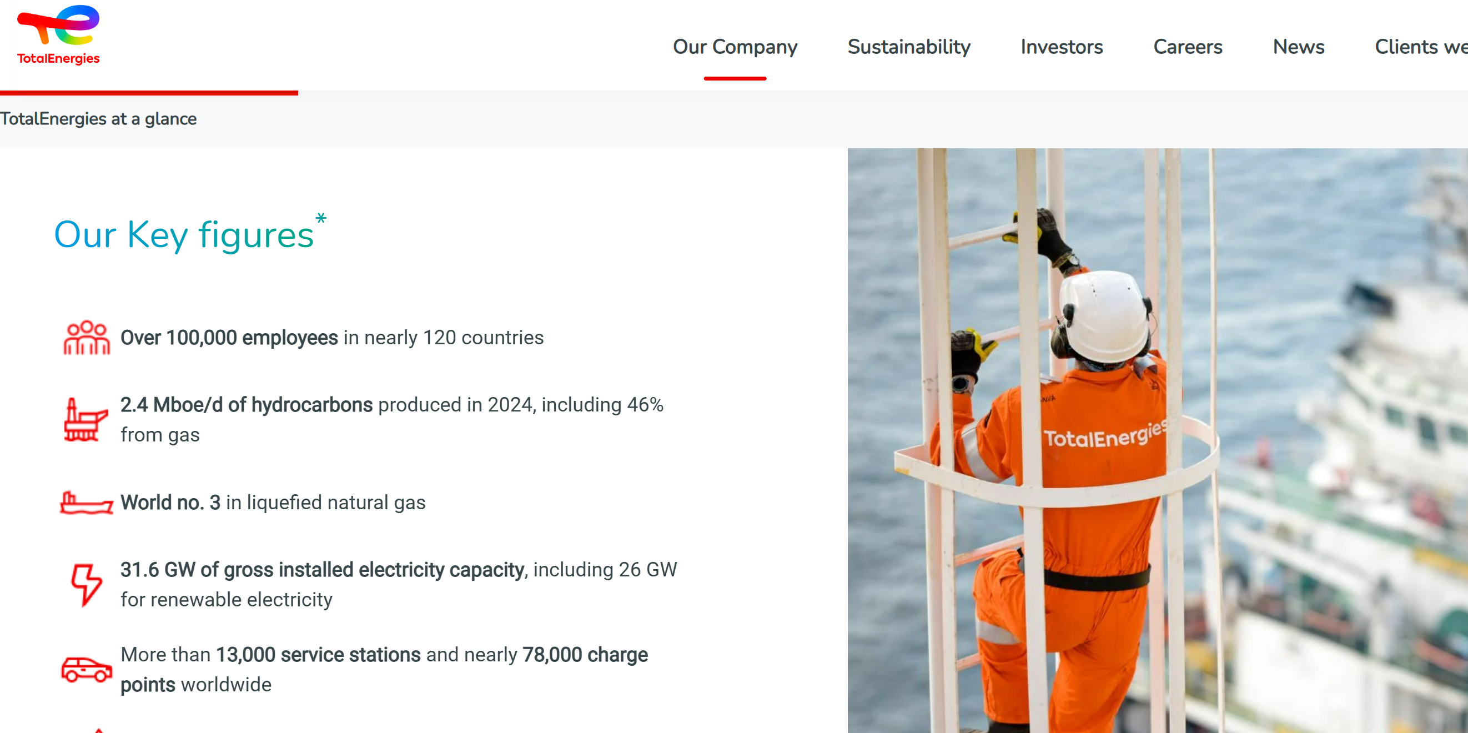The height and width of the screenshot is (733, 1468).
Task: Click the asterisk next to Key figures
Action: [x=321, y=218]
